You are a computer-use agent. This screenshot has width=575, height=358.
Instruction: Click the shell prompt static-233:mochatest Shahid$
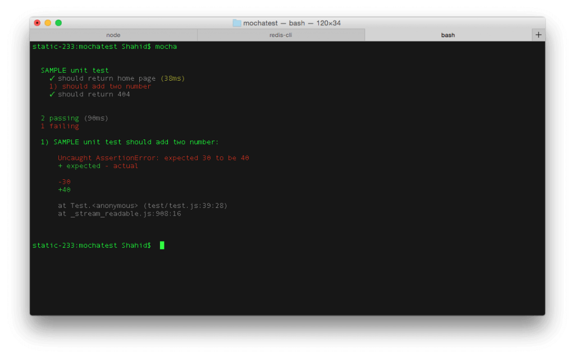pos(93,245)
